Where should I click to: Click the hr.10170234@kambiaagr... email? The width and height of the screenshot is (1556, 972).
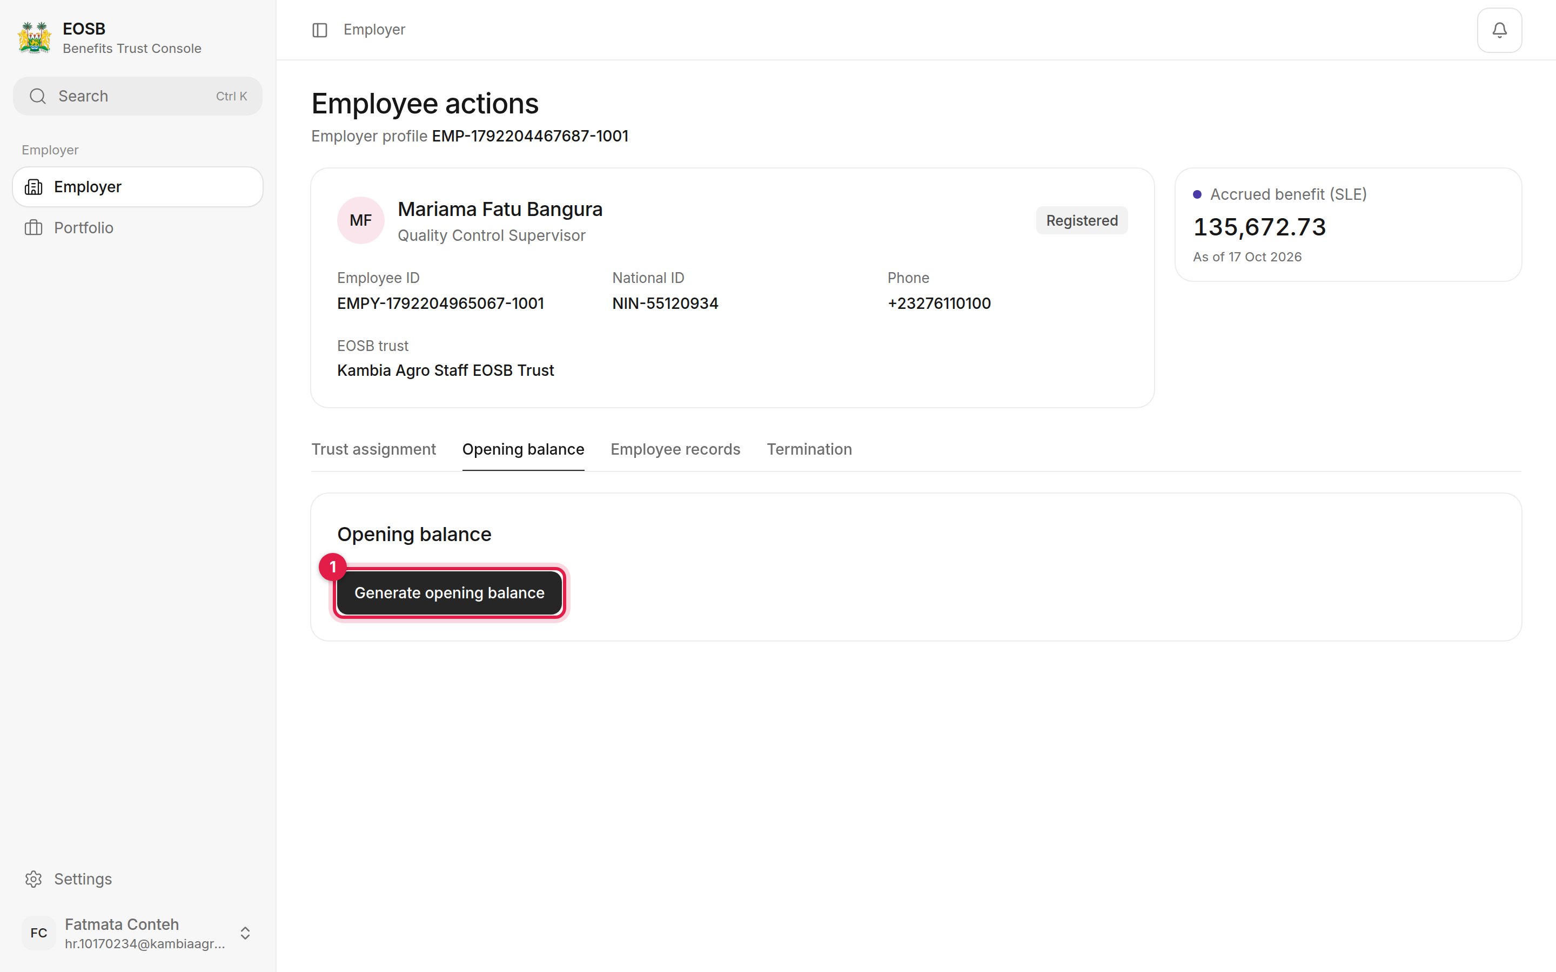[x=145, y=944]
